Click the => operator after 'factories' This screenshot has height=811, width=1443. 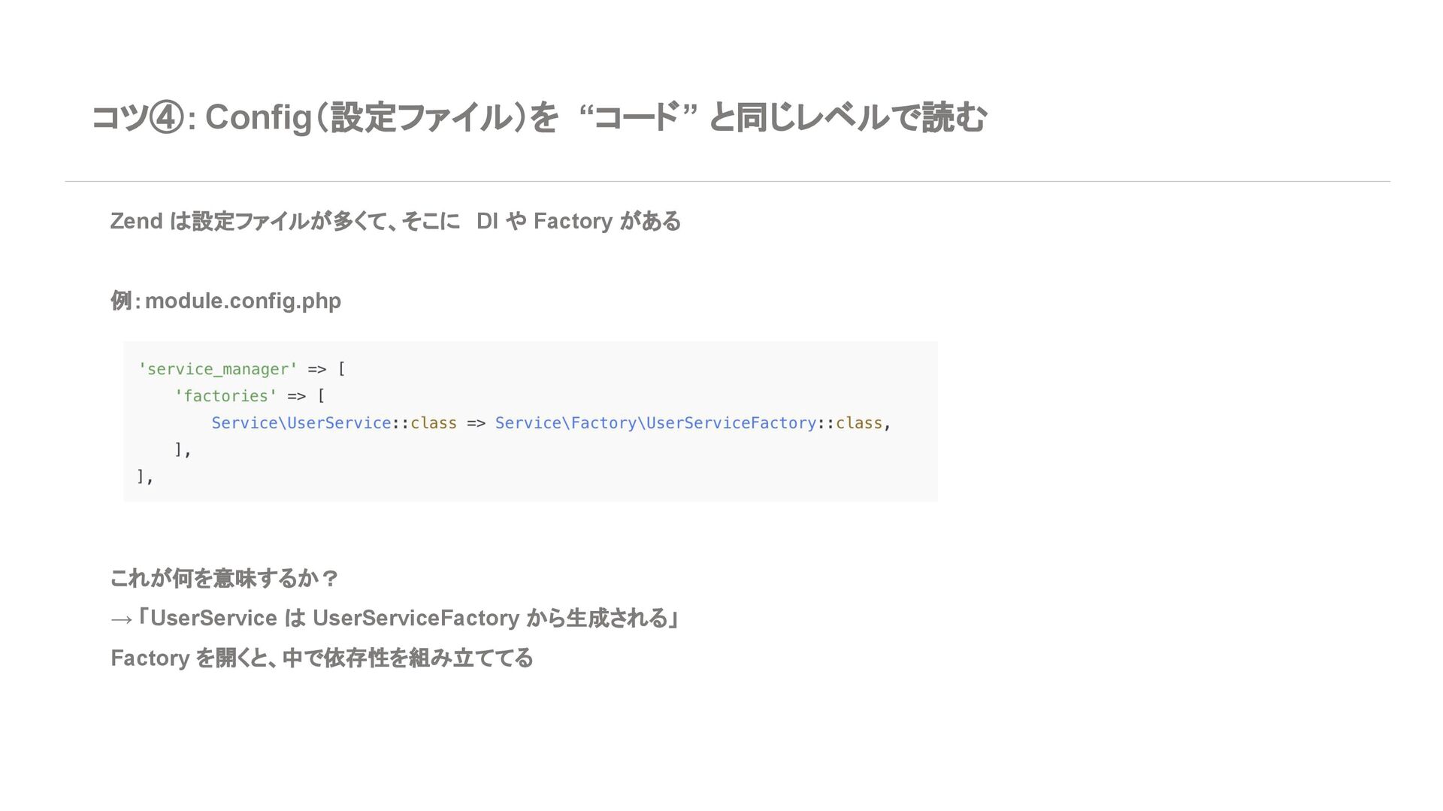(x=297, y=396)
